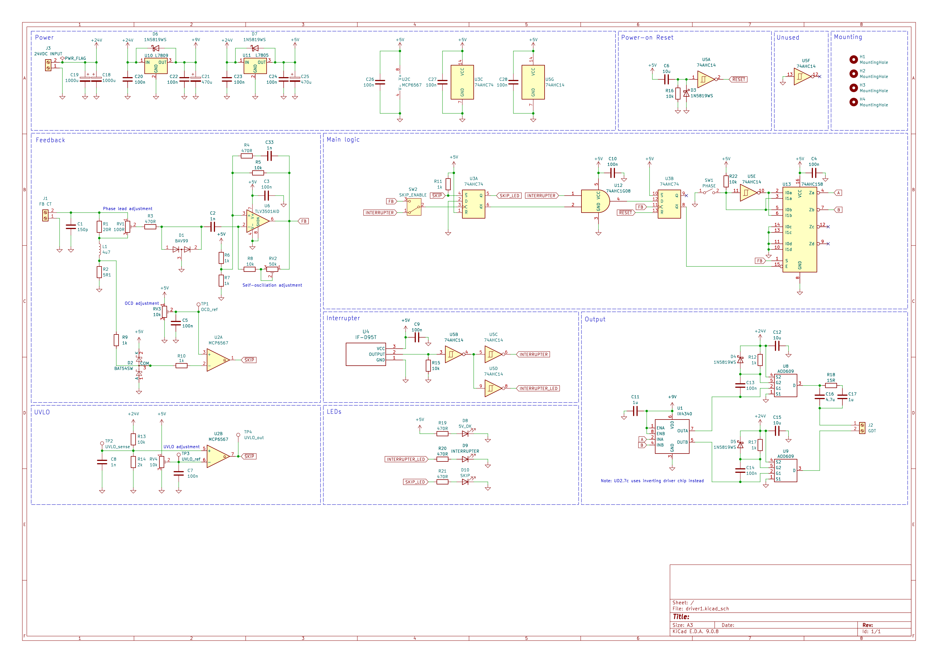The height and width of the screenshot is (663, 938).
Task: Select the U1 IX4340 gate driver symbol
Action: pyautogui.click(x=672, y=437)
